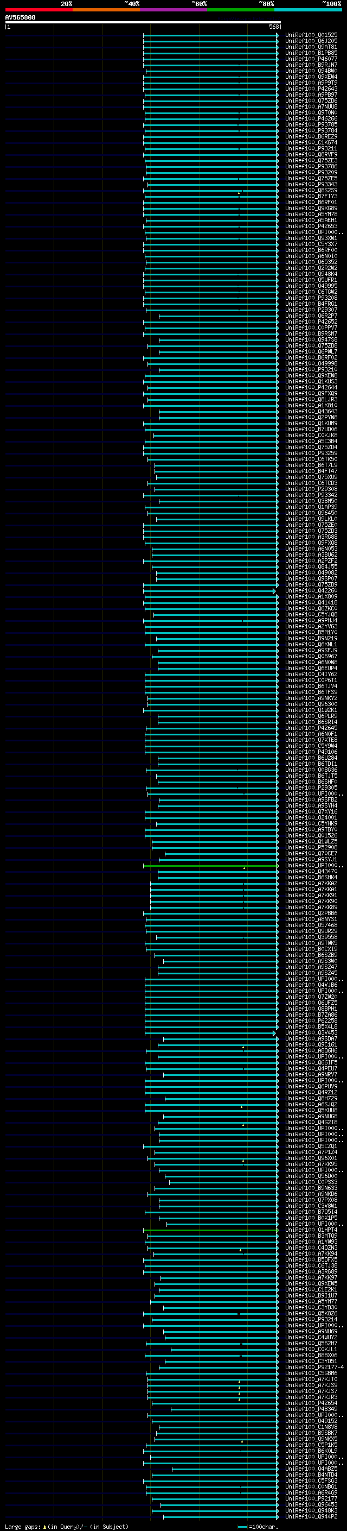Click the shortened alignment arrow for Q3V453

[274, 1033]
